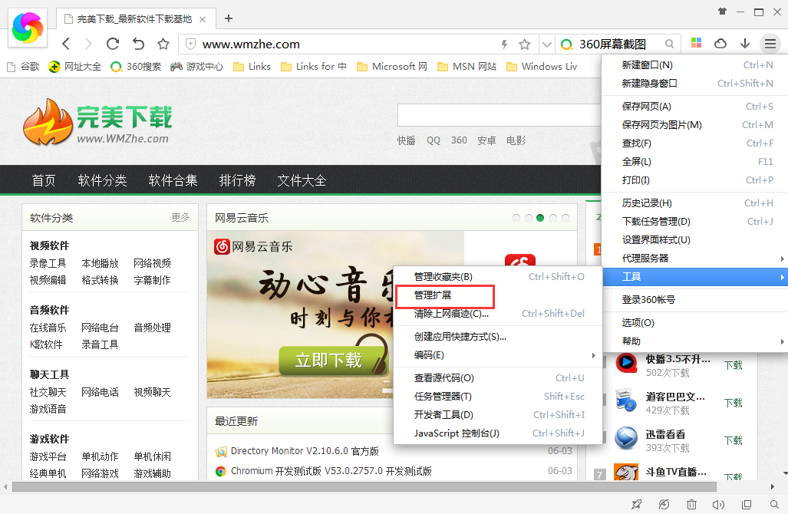This screenshot has width=788, height=514.
Task: Click 录像工具 category link
Action: 48,263
